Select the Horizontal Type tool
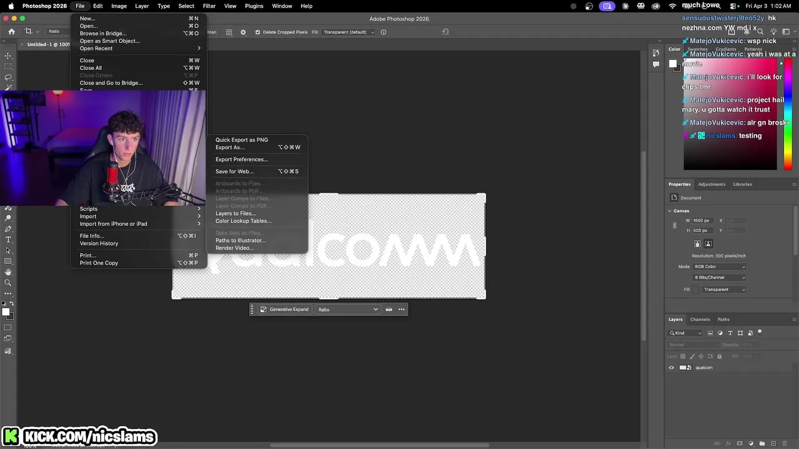 coord(8,239)
